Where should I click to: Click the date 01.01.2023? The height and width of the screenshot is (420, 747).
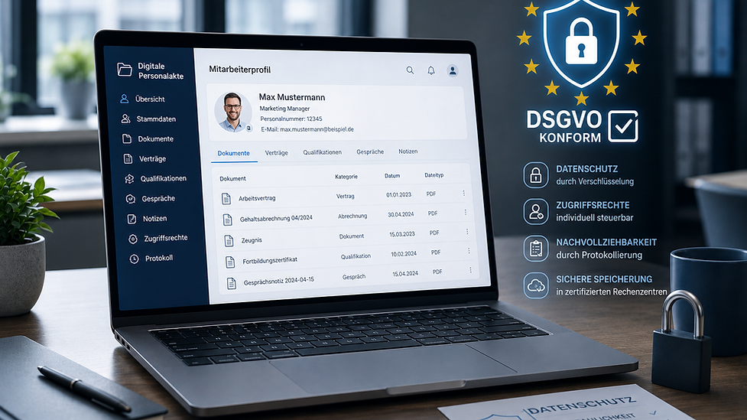coord(399,194)
